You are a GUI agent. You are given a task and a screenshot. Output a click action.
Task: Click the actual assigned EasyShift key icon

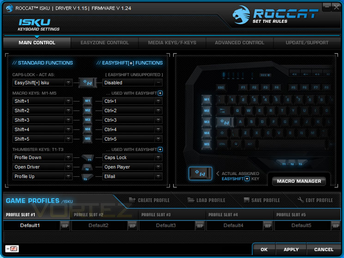[x=200, y=174]
